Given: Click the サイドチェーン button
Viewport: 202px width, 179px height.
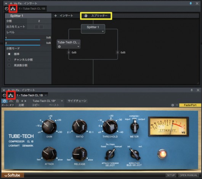Looking at the screenshot, I should click(77, 101).
